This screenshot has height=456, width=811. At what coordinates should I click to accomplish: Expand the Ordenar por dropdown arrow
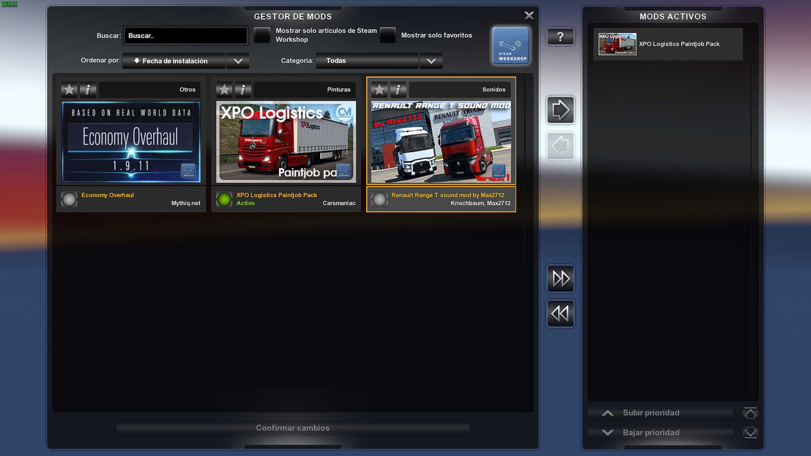[238, 61]
